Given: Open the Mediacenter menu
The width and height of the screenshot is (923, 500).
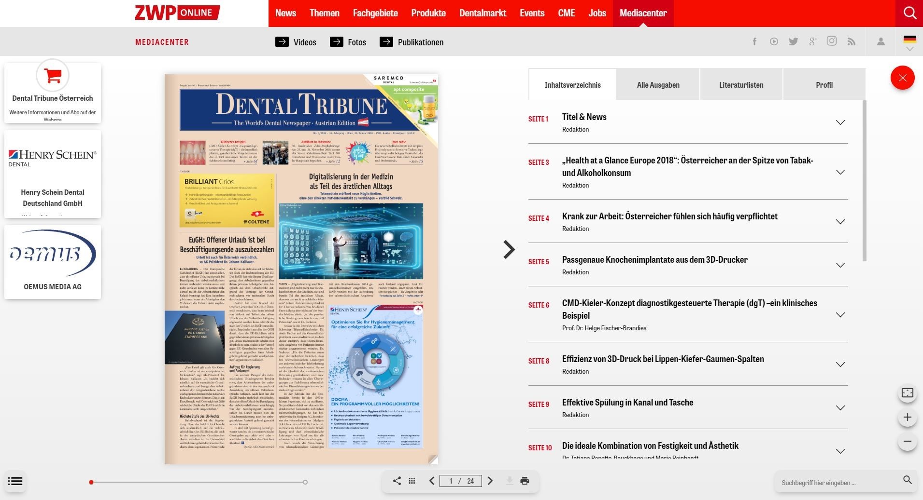Looking at the screenshot, I should click(643, 13).
